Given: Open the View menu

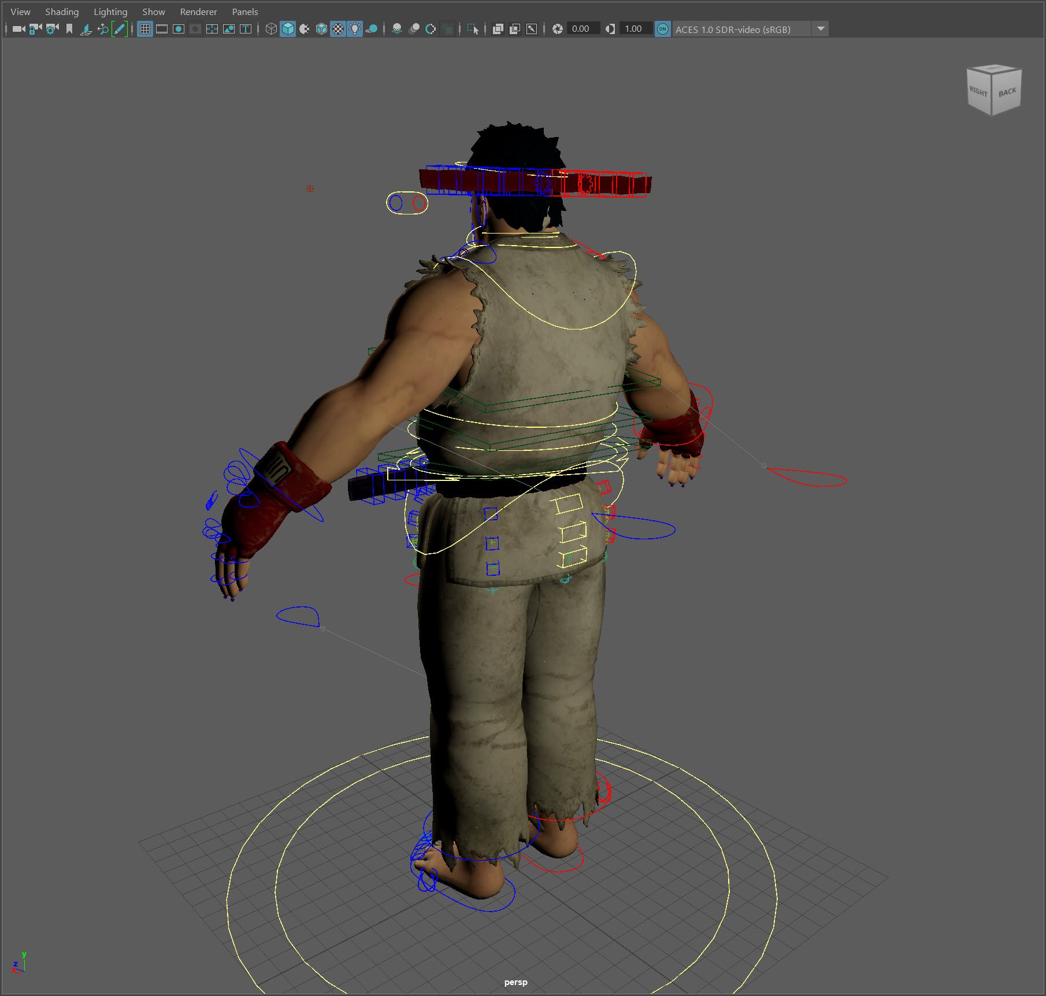Looking at the screenshot, I should pos(20,12).
